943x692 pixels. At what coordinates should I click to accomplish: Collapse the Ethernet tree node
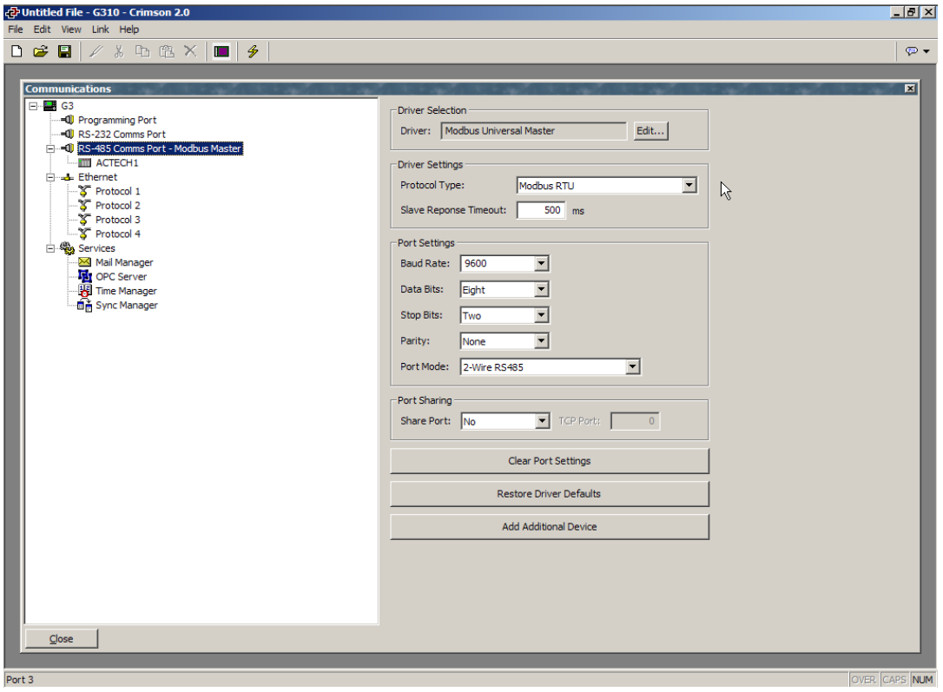coord(50,177)
